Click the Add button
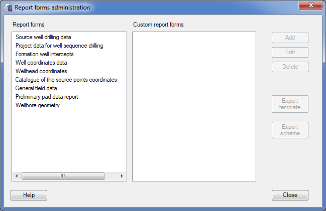Screen dimensions: 326x211 tap(290, 38)
